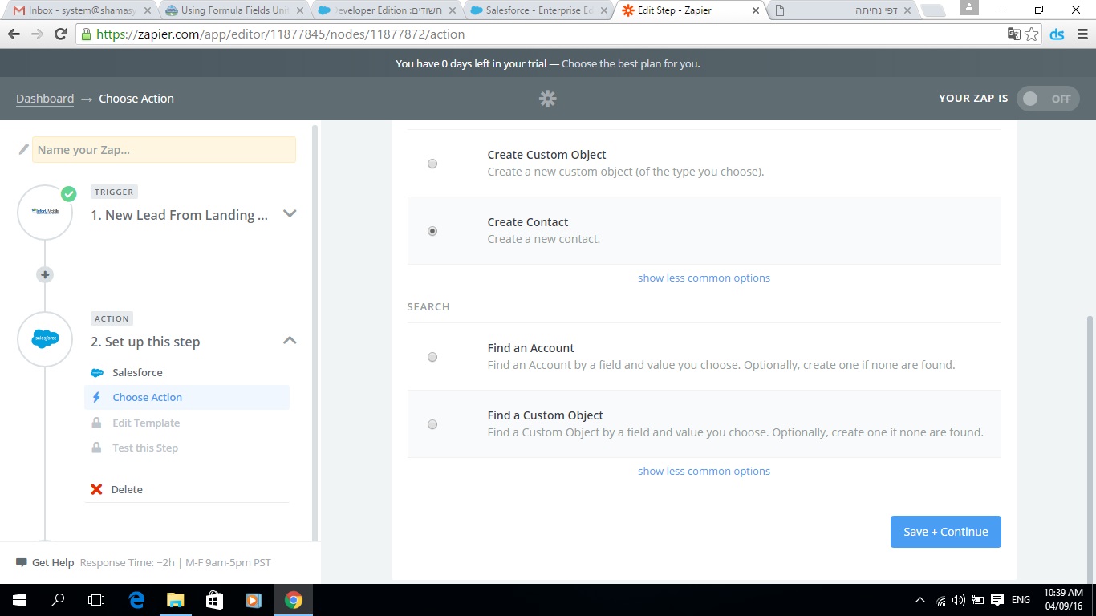Select the Find an Account radio button
1096x616 pixels.
432,357
